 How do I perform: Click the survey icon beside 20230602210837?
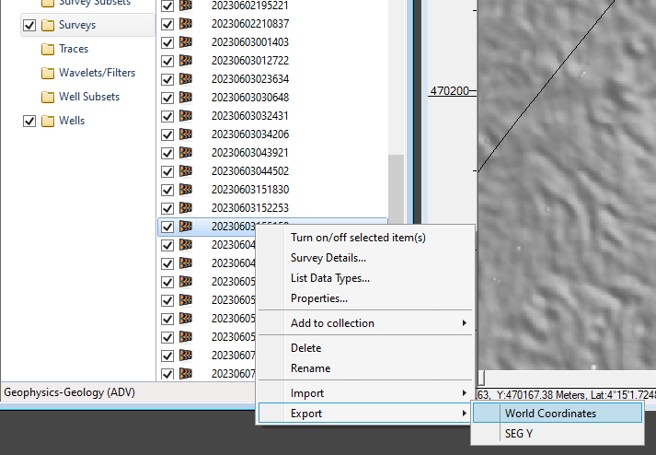pos(187,23)
